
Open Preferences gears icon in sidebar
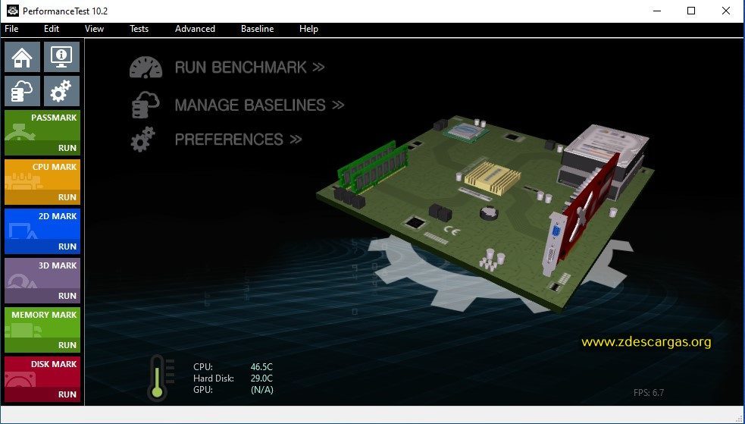(x=61, y=91)
